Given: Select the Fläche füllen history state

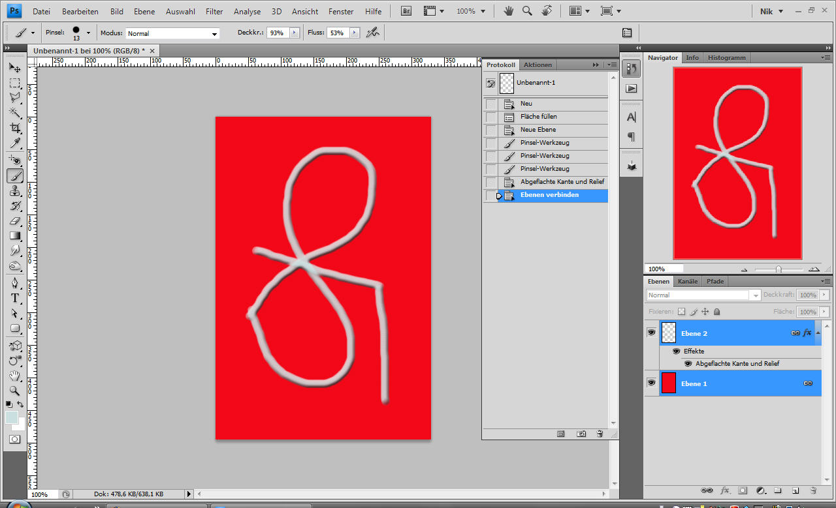Looking at the screenshot, I should coord(538,117).
